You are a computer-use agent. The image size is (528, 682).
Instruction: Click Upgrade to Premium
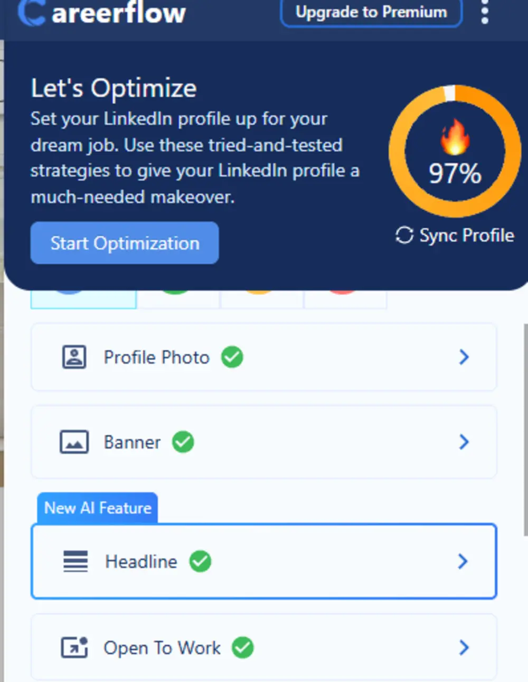pos(371,12)
